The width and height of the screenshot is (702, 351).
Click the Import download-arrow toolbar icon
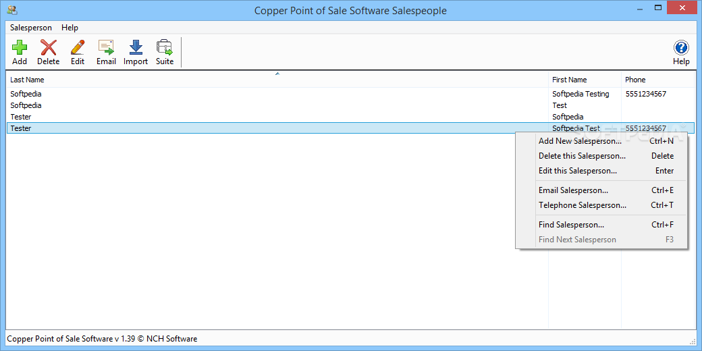(x=136, y=53)
